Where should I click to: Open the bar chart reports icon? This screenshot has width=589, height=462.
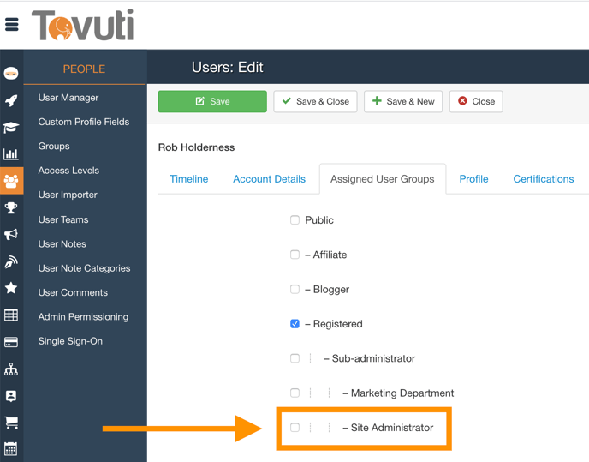[x=11, y=154]
